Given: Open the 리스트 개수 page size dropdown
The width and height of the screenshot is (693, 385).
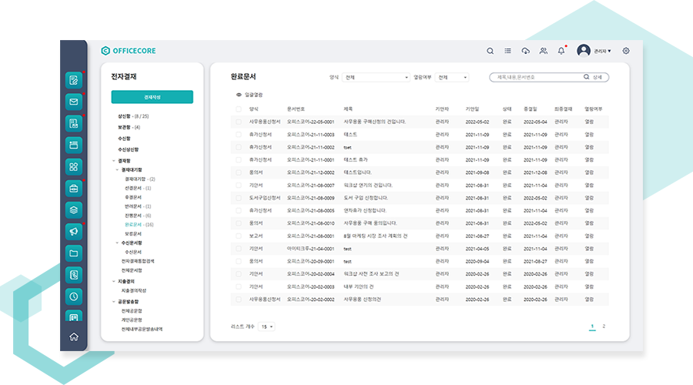Looking at the screenshot, I should 267,326.
